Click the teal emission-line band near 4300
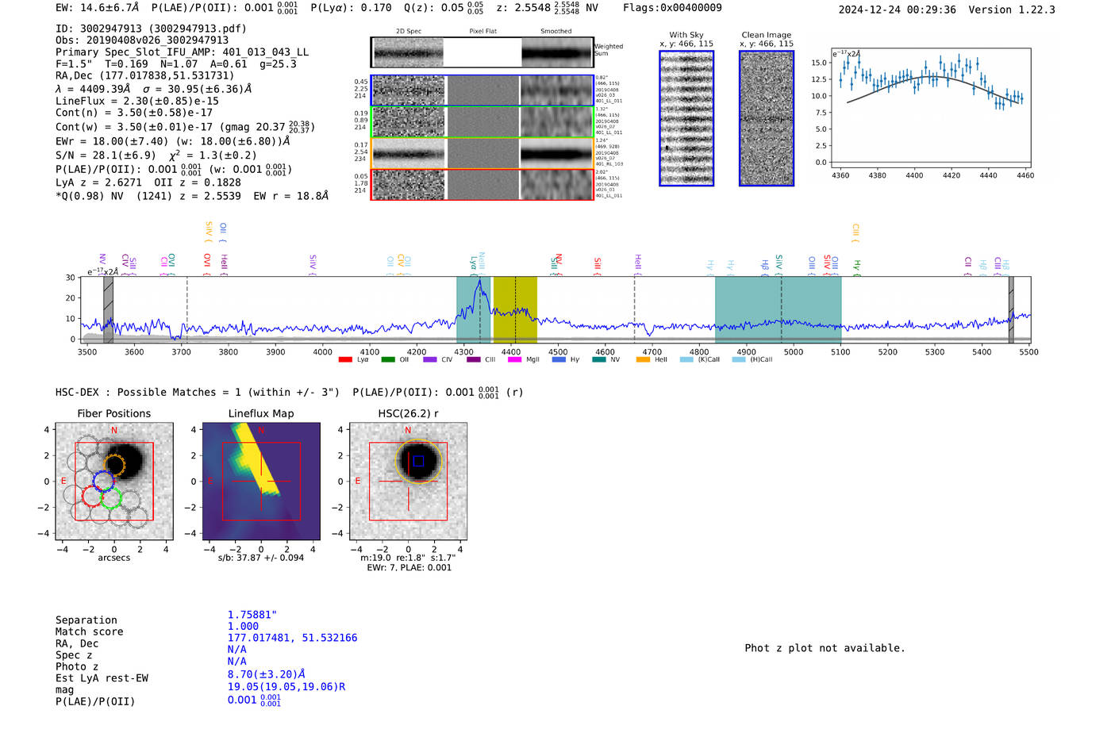The height and width of the screenshot is (756, 1111). tap(474, 310)
